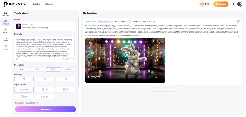Switch to the AI Image tab
Viewport: 246px width, 117px height.
coord(49,4)
